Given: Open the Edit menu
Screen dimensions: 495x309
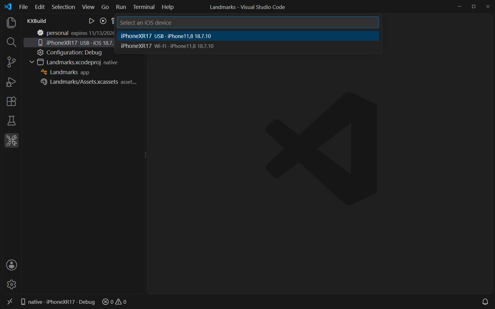Looking at the screenshot, I should (40, 7).
